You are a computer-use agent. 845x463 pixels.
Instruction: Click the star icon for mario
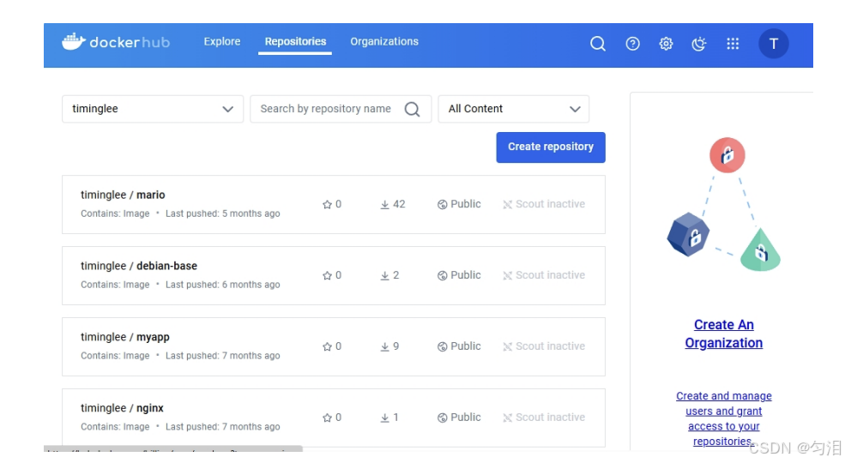pos(327,205)
